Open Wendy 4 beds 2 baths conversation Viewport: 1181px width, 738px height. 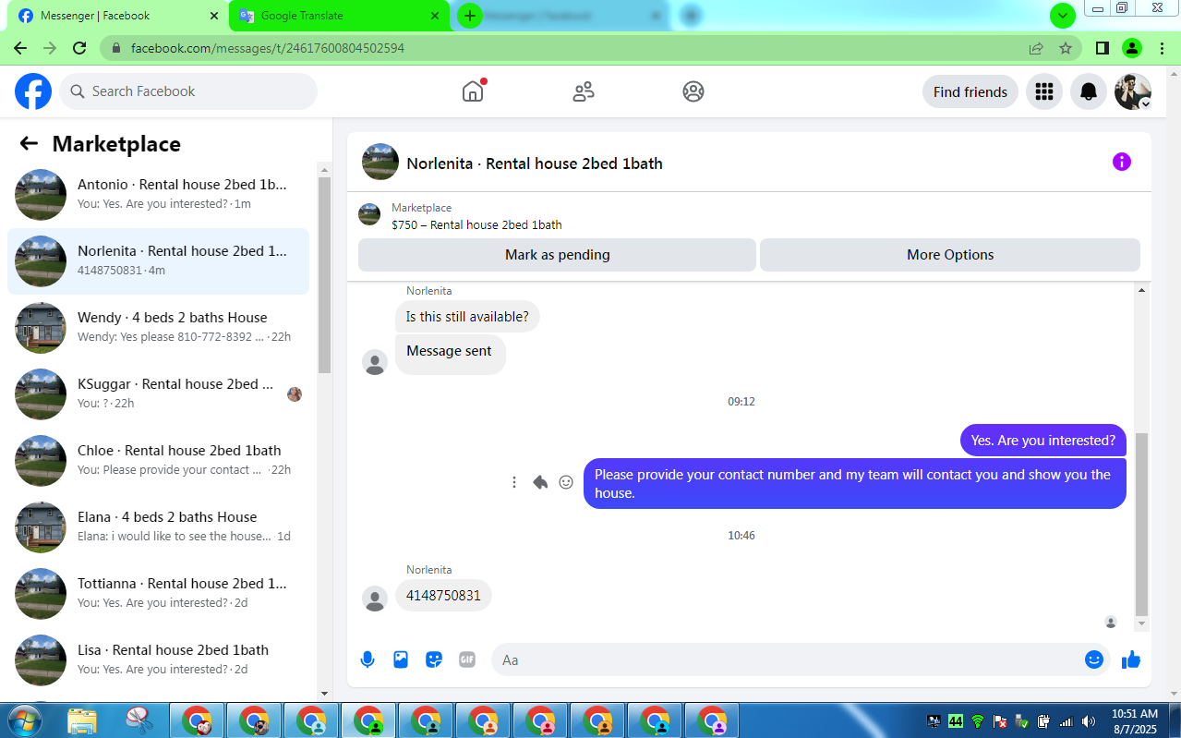click(x=159, y=328)
